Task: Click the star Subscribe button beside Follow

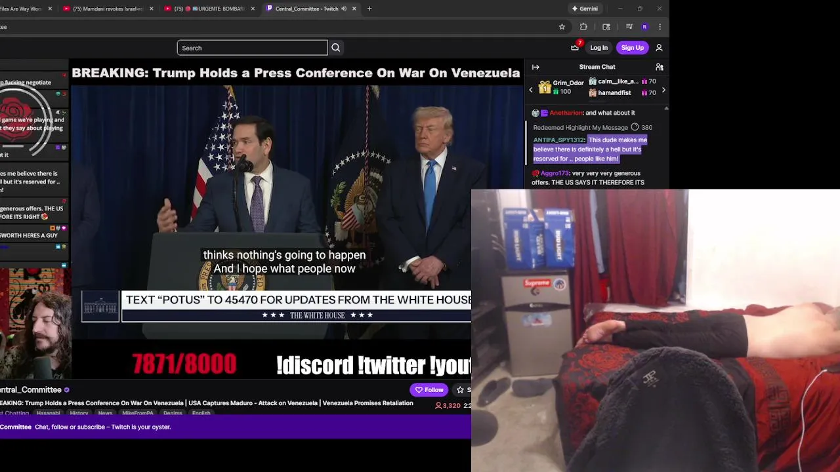Action: (x=461, y=390)
